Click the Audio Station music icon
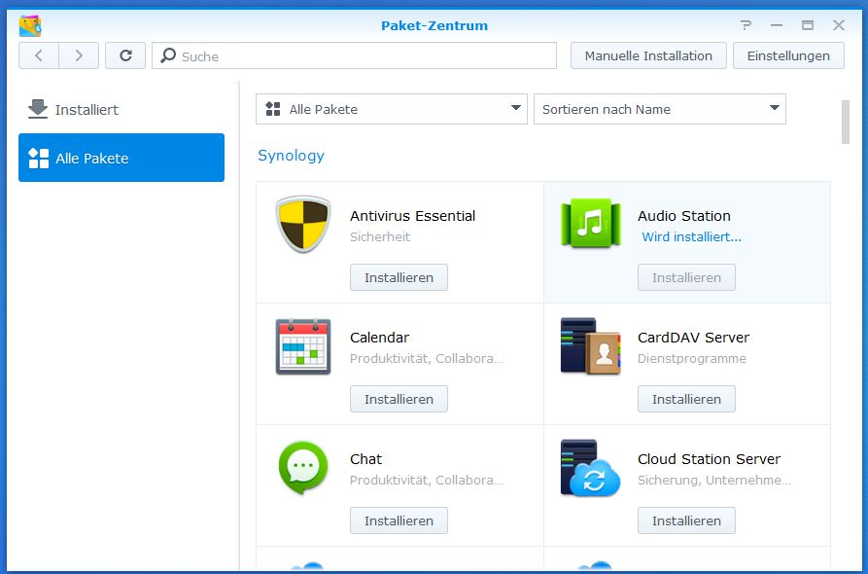The width and height of the screenshot is (868, 574). point(591,224)
